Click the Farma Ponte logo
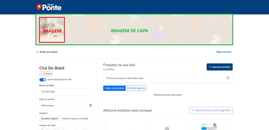This screenshot has width=269, height=130. click(49, 7)
